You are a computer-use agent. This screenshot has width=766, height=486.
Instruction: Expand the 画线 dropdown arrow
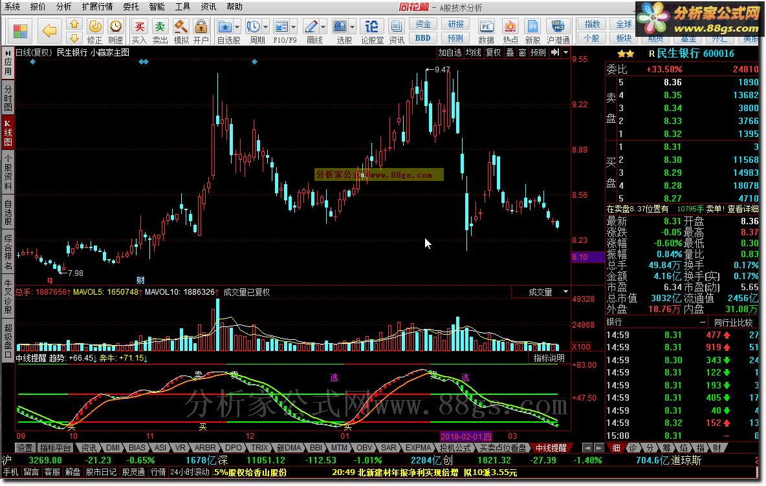click(x=323, y=27)
